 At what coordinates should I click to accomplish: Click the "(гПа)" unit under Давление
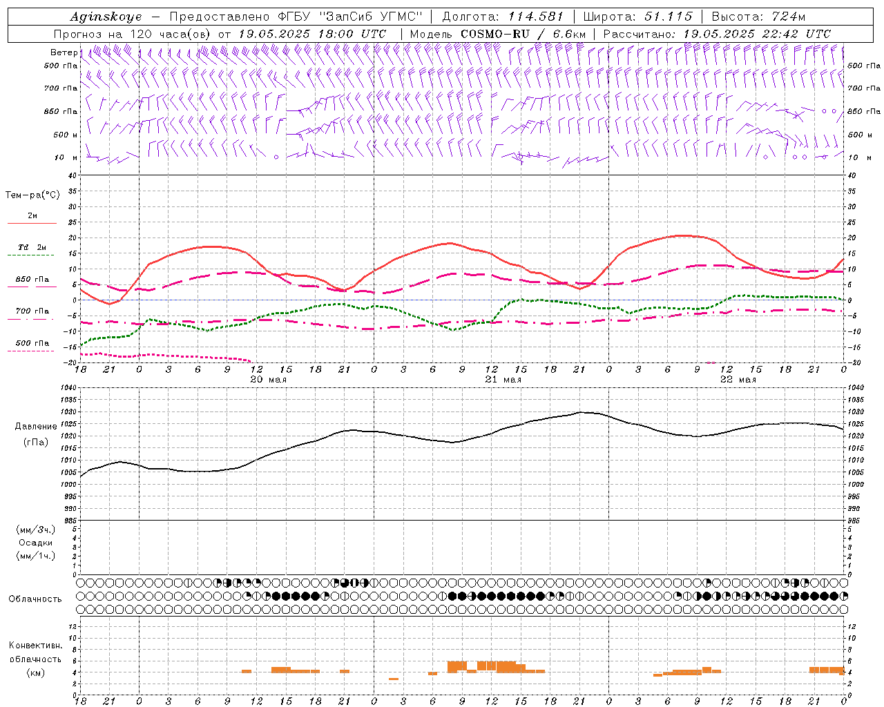(35, 442)
